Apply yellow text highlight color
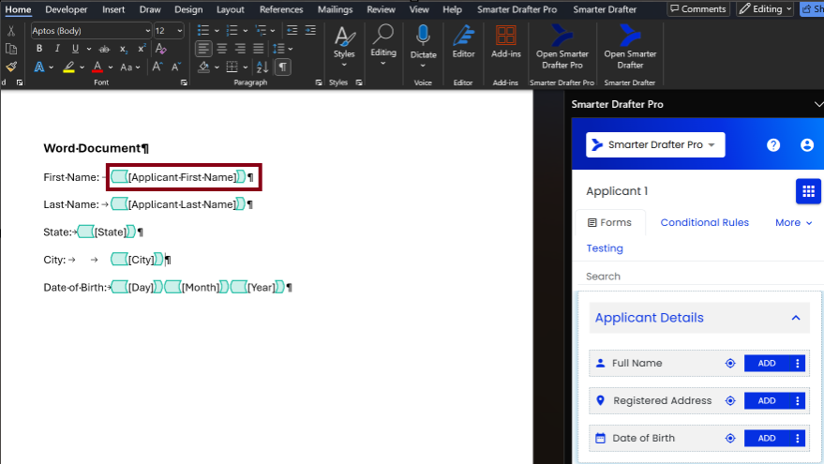Screen dimensions: 824x464 coord(68,67)
